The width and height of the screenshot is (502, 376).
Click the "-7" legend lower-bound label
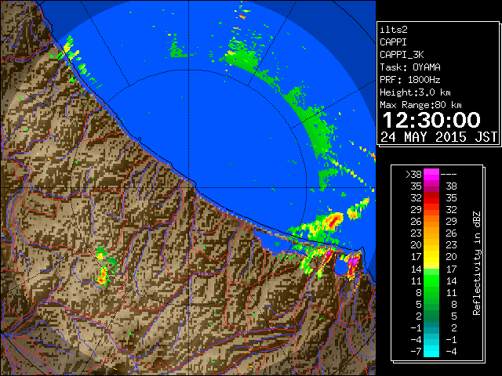point(416,352)
